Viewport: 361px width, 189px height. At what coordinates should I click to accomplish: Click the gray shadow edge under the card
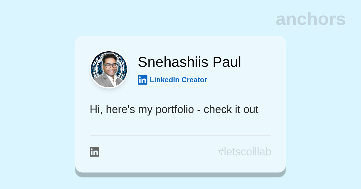pos(180,175)
